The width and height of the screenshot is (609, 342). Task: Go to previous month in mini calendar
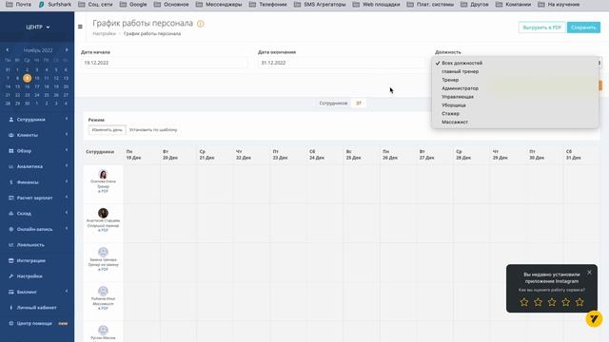7,50
